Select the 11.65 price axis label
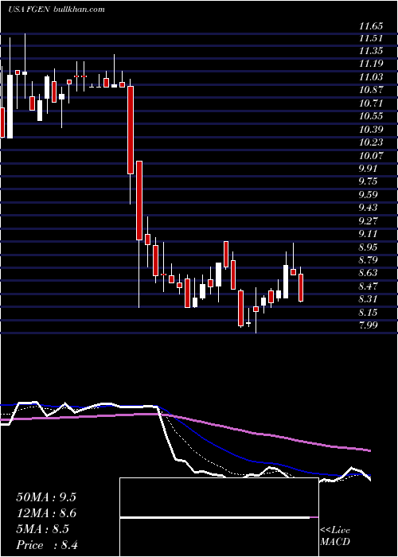Screen dimensions: 398x557 coord(371,26)
